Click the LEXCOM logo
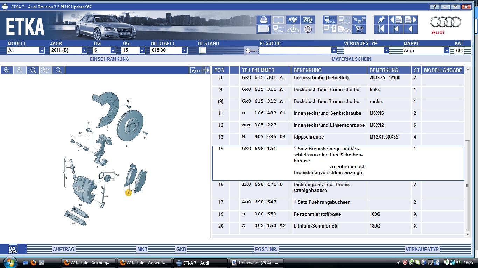This screenshot has width=478, height=268. (13, 249)
